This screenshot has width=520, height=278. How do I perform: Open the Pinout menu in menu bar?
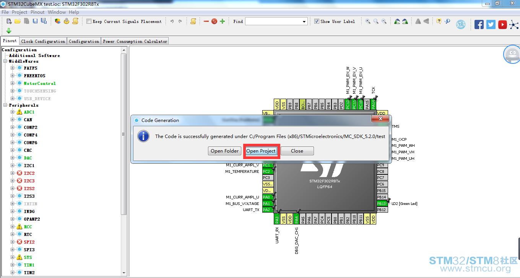37,12
